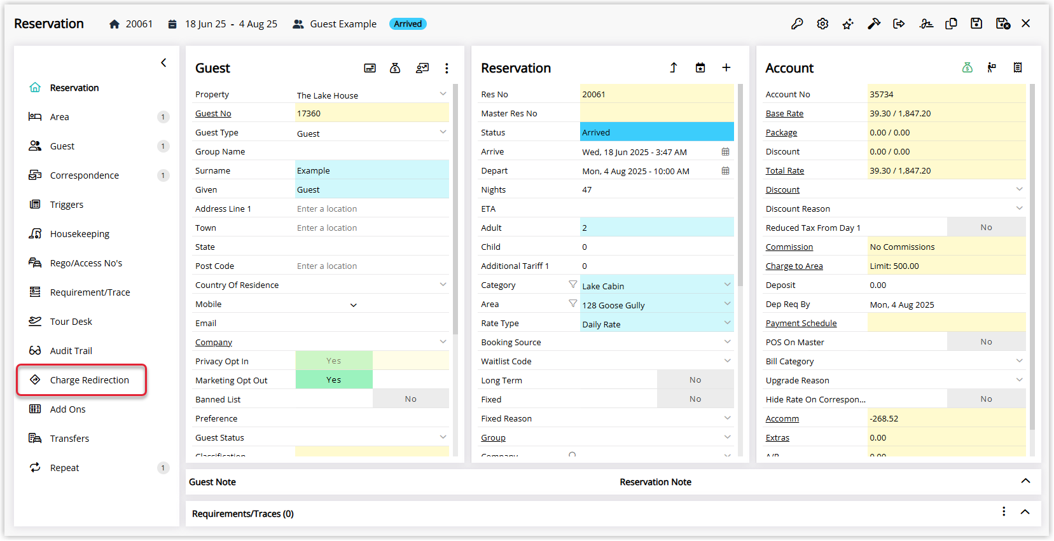
Task: Toggle Fixed No switch
Action: click(695, 399)
